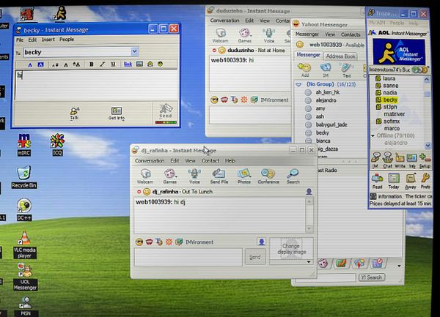Choose text color in becky toolbar

click(30, 65)
